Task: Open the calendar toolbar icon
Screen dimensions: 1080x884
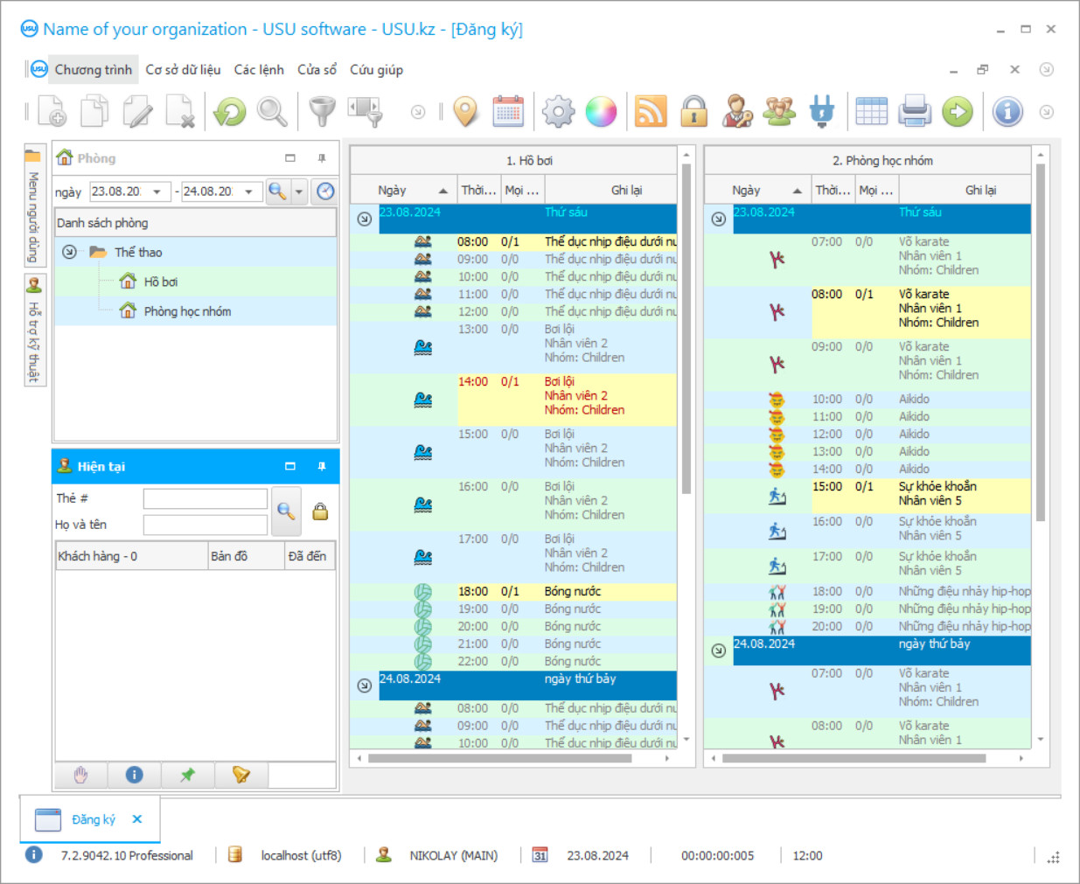Action: (508, 112)
